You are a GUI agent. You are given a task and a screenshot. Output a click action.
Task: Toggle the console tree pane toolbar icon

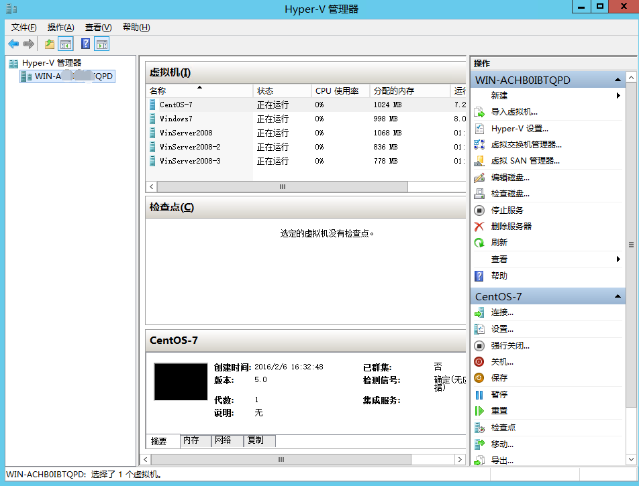(x=66, y=44)
